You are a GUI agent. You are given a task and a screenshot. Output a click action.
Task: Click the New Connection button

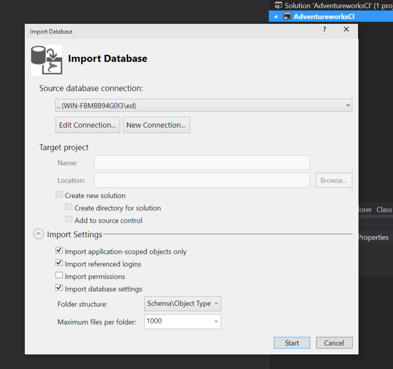pos(156,124)
